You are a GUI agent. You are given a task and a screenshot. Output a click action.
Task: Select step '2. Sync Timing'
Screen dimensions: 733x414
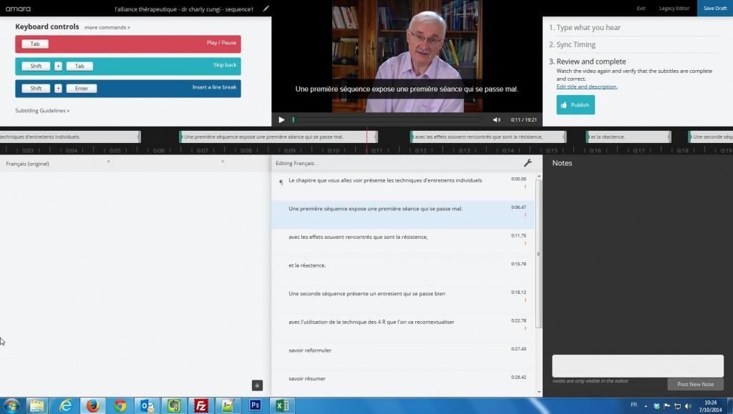pos(572,45)
